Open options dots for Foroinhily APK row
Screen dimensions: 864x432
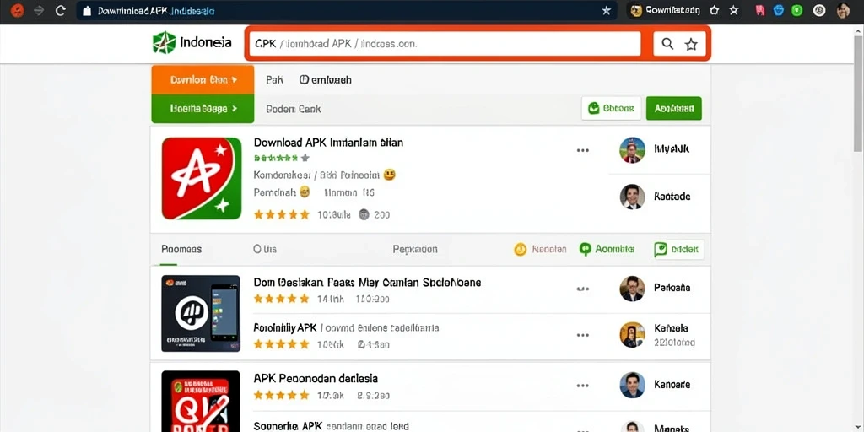[x=582, y=335]
